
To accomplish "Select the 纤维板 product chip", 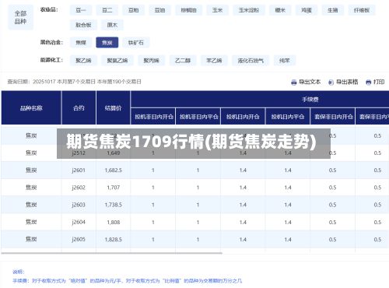I will [362, 10].
